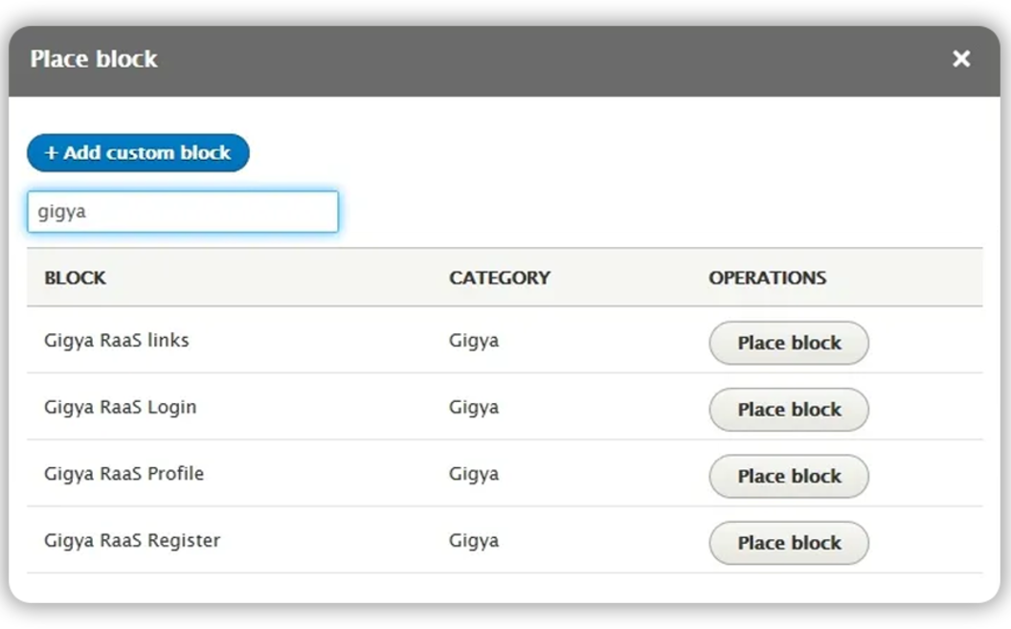Close the Place block dialog

point(961,59)
